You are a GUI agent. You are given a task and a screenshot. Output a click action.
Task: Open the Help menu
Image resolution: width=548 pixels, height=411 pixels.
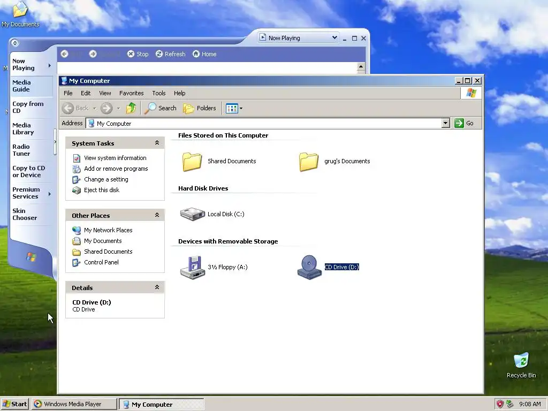coord(180,93)
